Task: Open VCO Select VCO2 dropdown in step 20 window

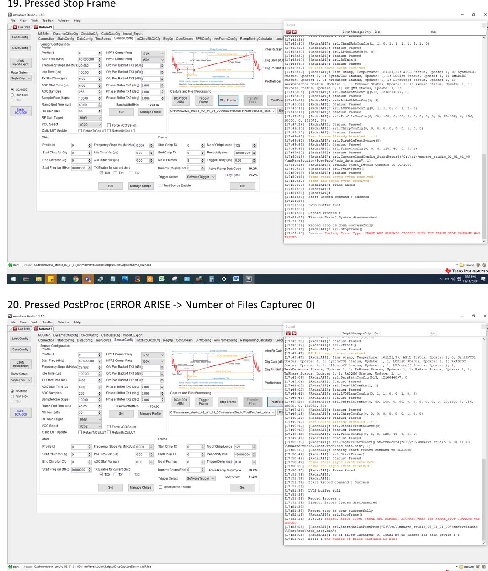Action: click(x=90, y=426)
